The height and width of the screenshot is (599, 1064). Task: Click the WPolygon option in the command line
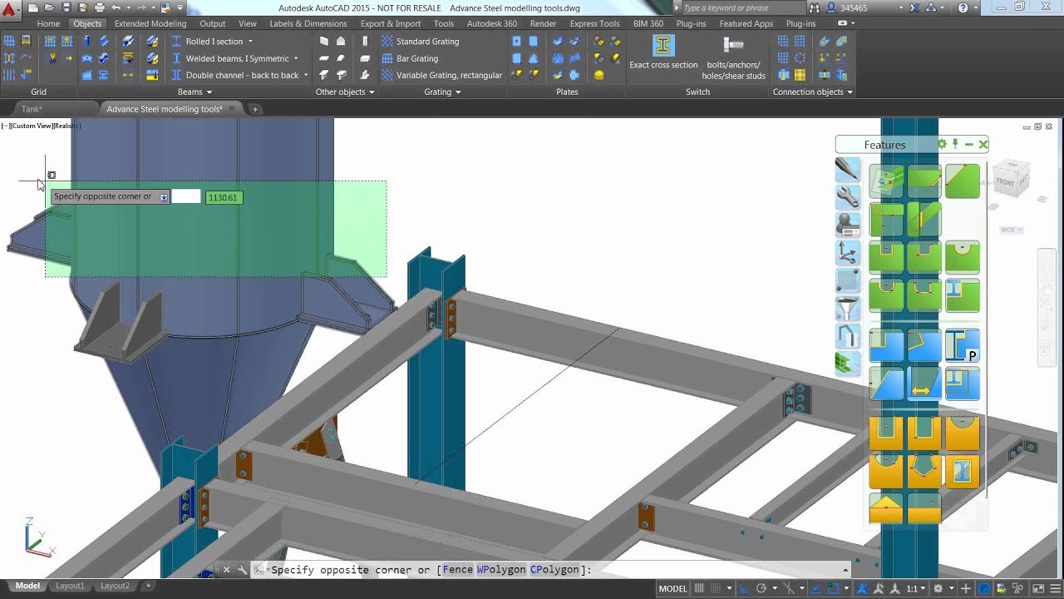501,570
